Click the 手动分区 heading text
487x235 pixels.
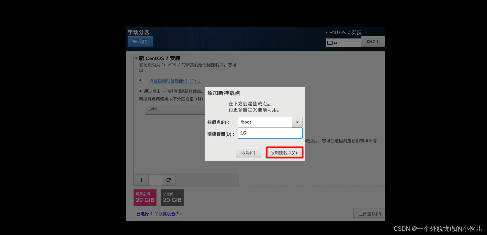click(139, 32)
